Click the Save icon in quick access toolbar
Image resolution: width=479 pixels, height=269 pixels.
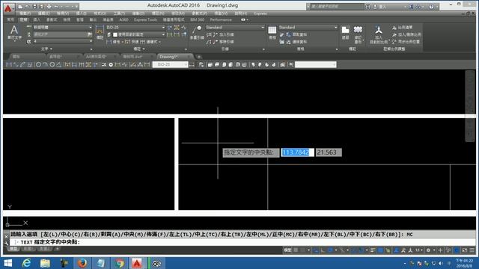click(34, 7)
